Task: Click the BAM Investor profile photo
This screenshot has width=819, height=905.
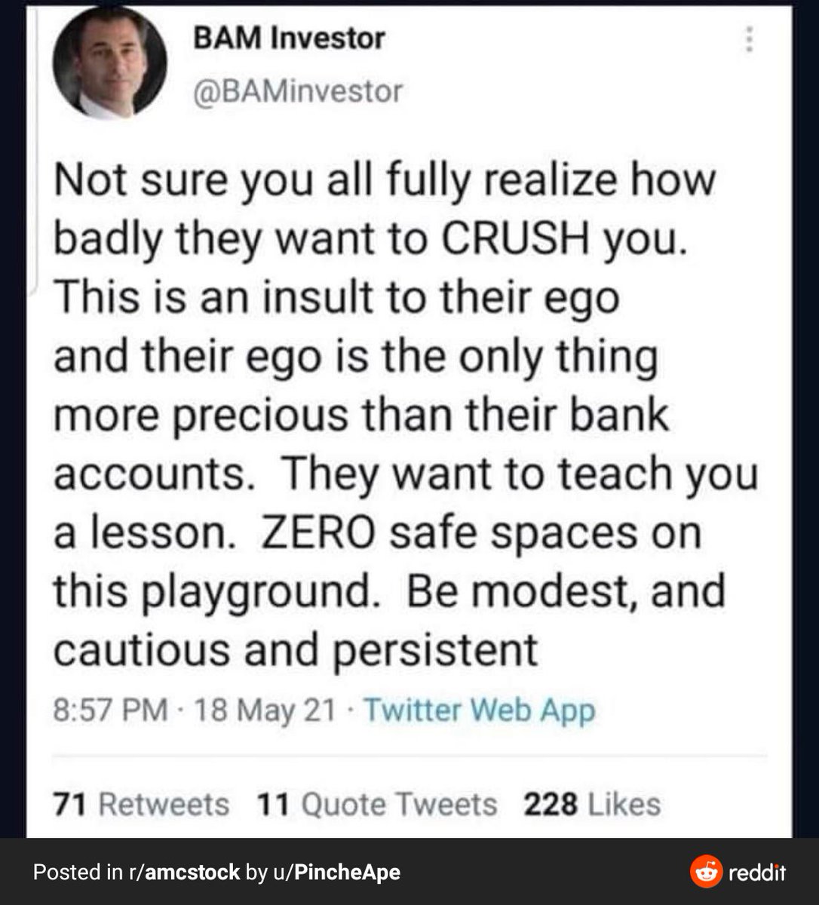Action: tap(109, 63)
